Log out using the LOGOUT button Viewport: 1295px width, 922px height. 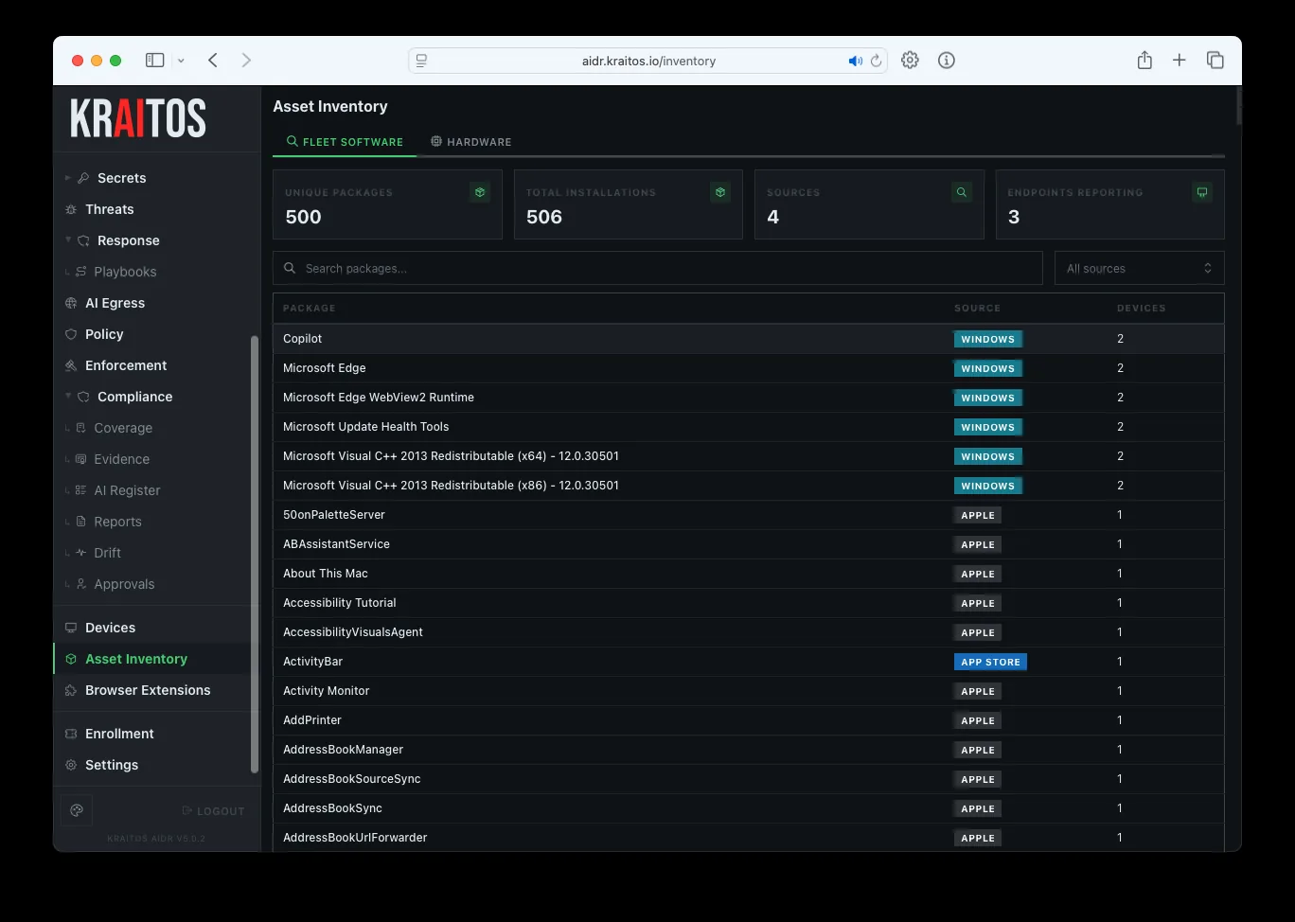tap(213, 811)
